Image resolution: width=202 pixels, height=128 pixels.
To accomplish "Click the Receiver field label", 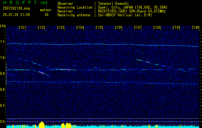I will 65,11.
